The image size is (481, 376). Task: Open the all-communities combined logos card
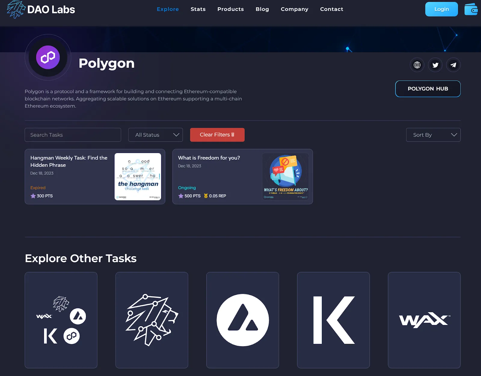61,320
